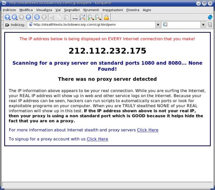The height and width of the screenshot is (190, 215).
Task: Click the Up navigation arrow icon
Action: [8, 17]
